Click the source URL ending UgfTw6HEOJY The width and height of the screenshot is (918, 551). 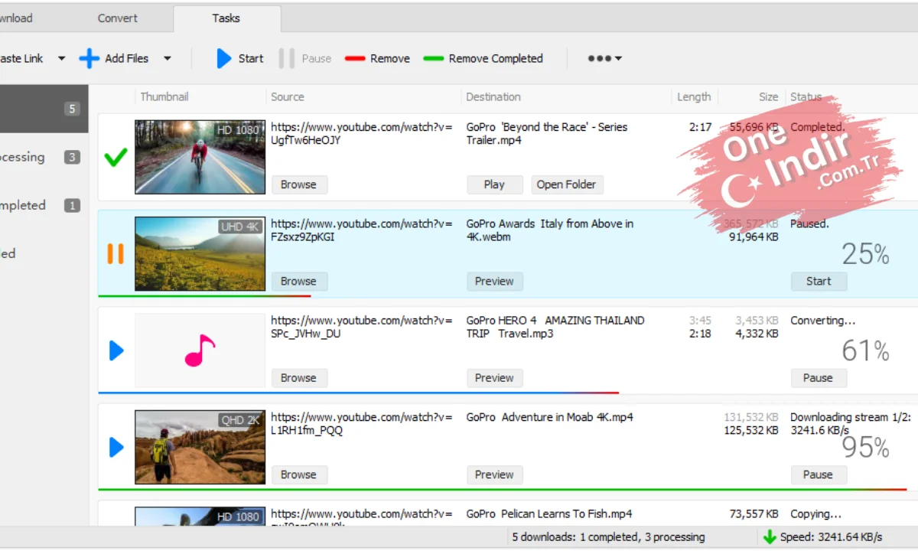pos(362,134)
